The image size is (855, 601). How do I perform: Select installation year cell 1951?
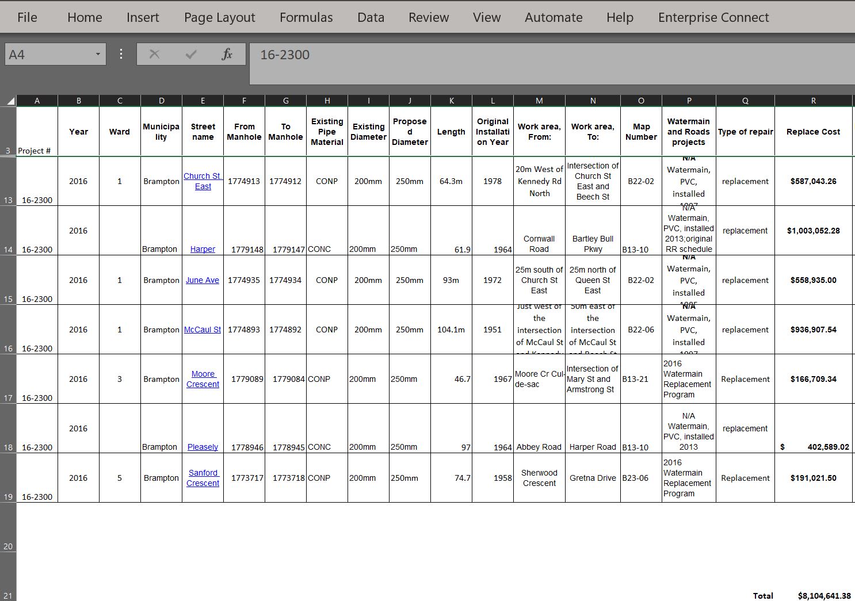(493, 330)
